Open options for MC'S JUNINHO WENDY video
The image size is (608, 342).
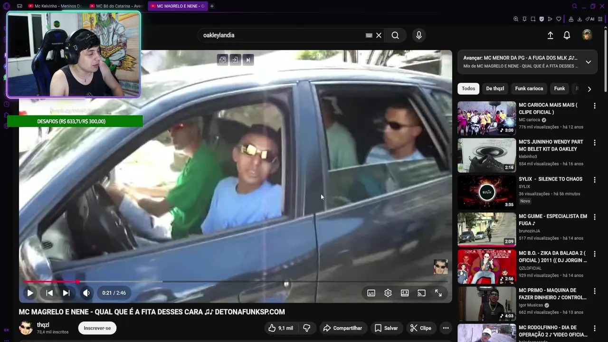594,142
